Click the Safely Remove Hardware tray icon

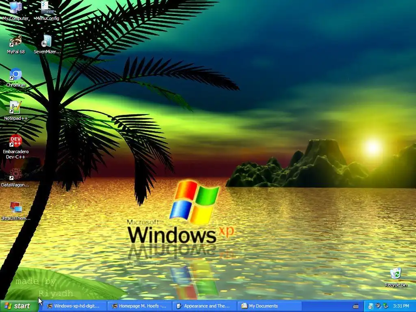coord(386,306)
